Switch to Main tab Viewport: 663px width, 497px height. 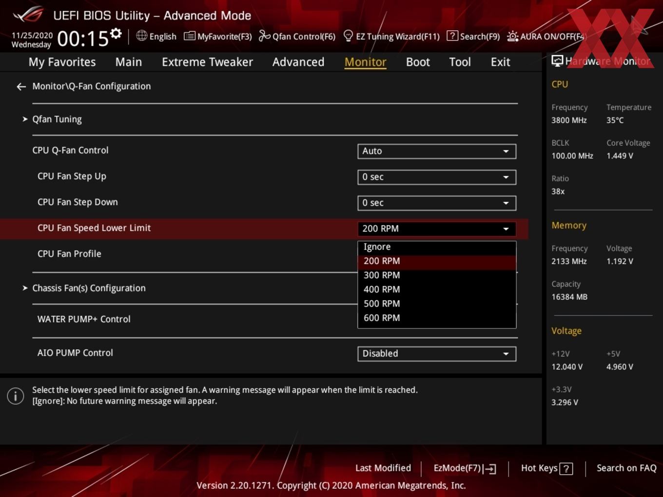pos(129,62)
